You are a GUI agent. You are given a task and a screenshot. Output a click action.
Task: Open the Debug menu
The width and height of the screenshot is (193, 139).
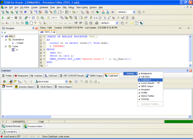pos(71,7)
